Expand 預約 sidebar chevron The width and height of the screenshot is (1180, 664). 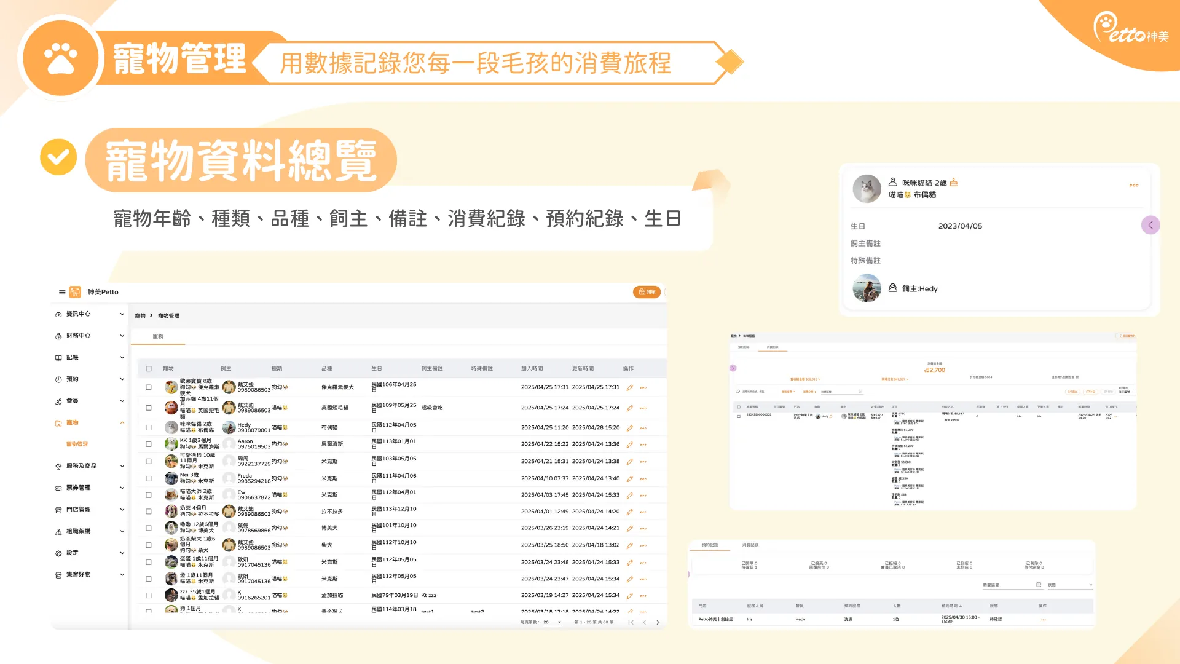(122, 379)
